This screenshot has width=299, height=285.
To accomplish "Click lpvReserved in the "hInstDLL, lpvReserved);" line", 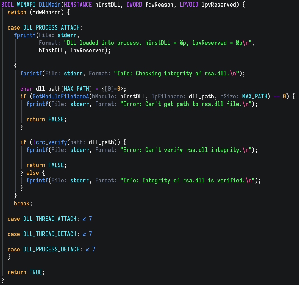I will (x=87, y=50).
